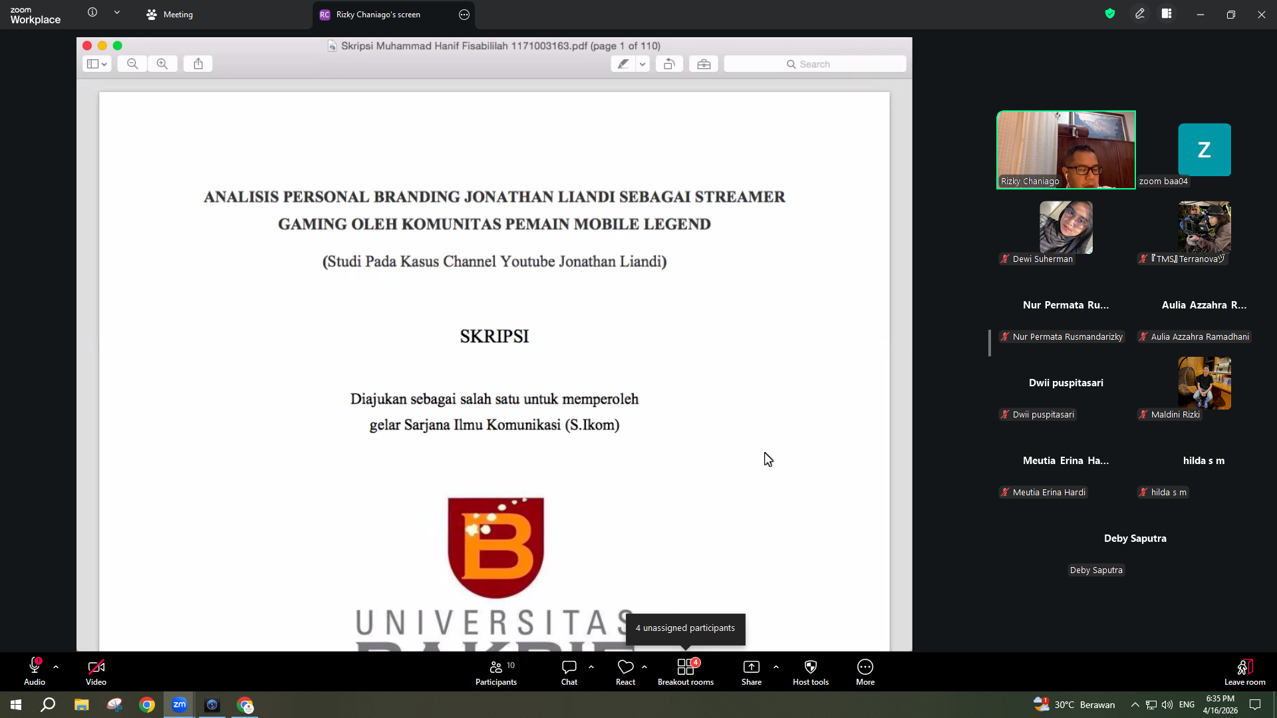Open the Participants panel
The image size is (1277, 718).
496,671
